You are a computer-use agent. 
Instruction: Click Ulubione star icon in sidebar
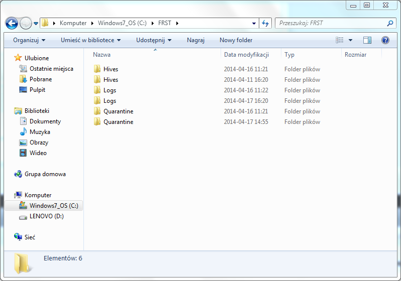coord(18,58)
